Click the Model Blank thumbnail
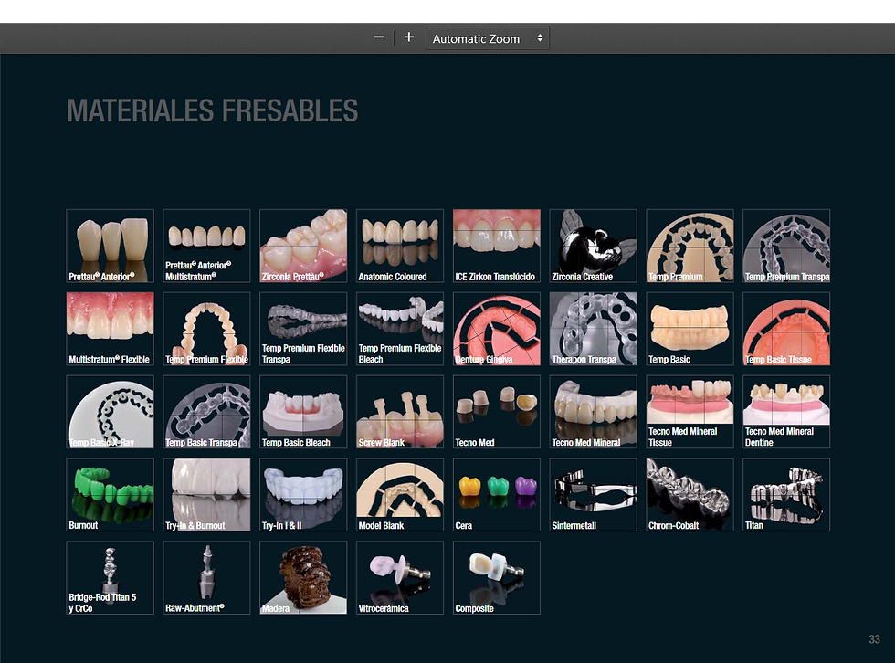Image resolution: width=895 pixels, height=663 pixels. [x=400, y=495]
